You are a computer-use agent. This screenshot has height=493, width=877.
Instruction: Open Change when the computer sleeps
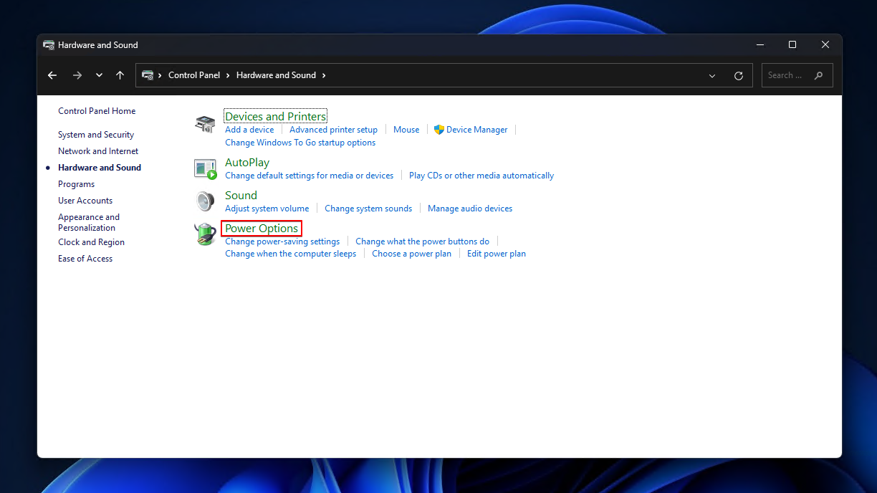point(290,253)
